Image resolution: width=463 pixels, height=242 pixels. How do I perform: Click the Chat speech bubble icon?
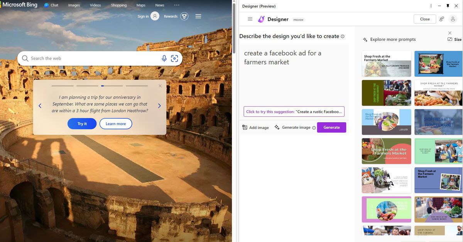(47, 5)
